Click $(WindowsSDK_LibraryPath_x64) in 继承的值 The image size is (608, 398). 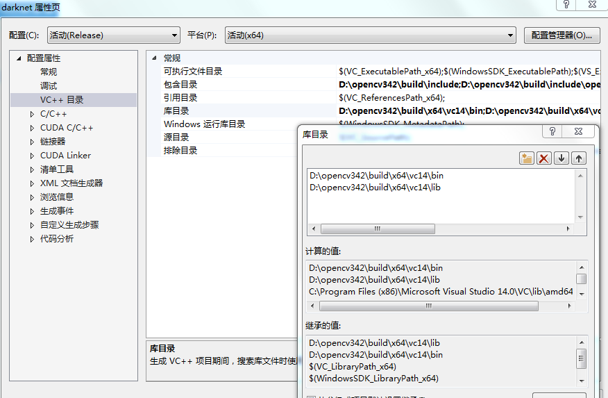tap(374, 379)
